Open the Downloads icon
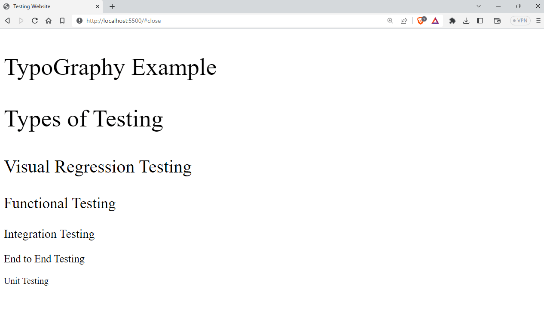The image size is (544, 314). click(466, 20)
